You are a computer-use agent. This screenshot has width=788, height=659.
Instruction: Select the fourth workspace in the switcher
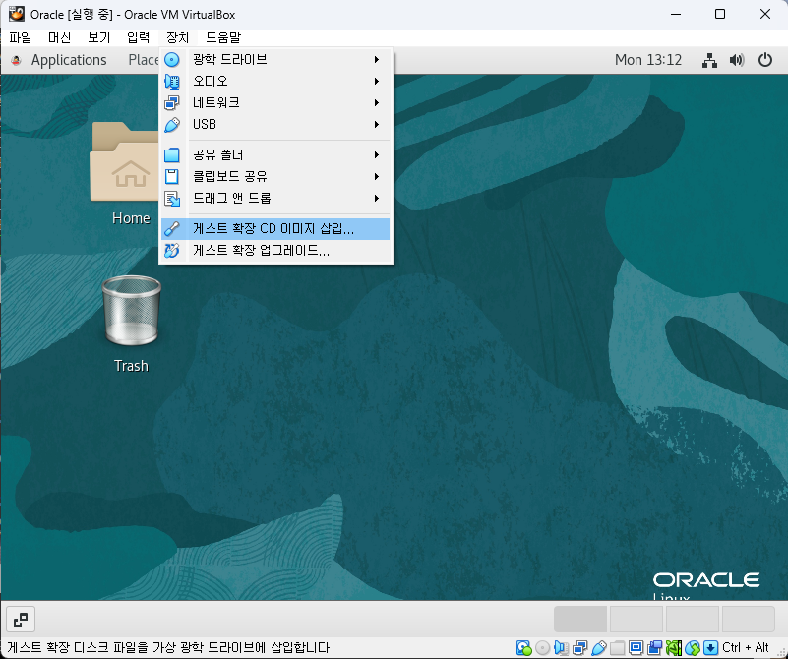[x=749, y=620]
